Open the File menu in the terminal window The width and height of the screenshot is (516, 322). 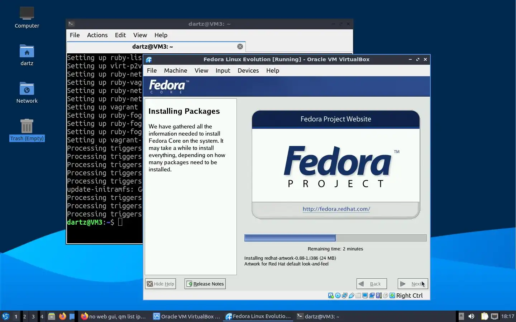(75, 35)
